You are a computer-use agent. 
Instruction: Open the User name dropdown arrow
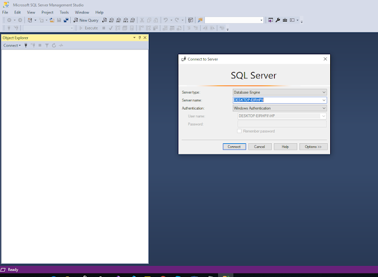tap(324, 116)
